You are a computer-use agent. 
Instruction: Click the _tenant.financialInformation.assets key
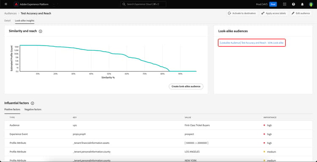(91, 143)
